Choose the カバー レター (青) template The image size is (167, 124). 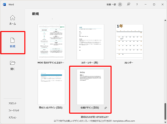point(90,42)
